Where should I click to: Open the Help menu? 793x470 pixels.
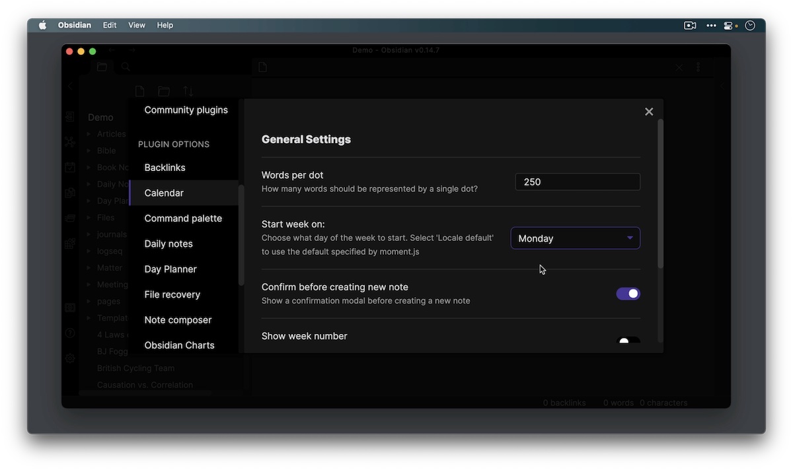pyautogui.click(x=165, y=25)
